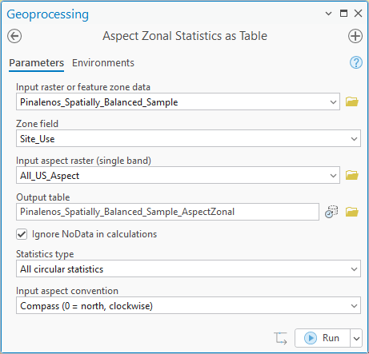Click the Input aspect raster (single band) label

(x=83, y=161)
